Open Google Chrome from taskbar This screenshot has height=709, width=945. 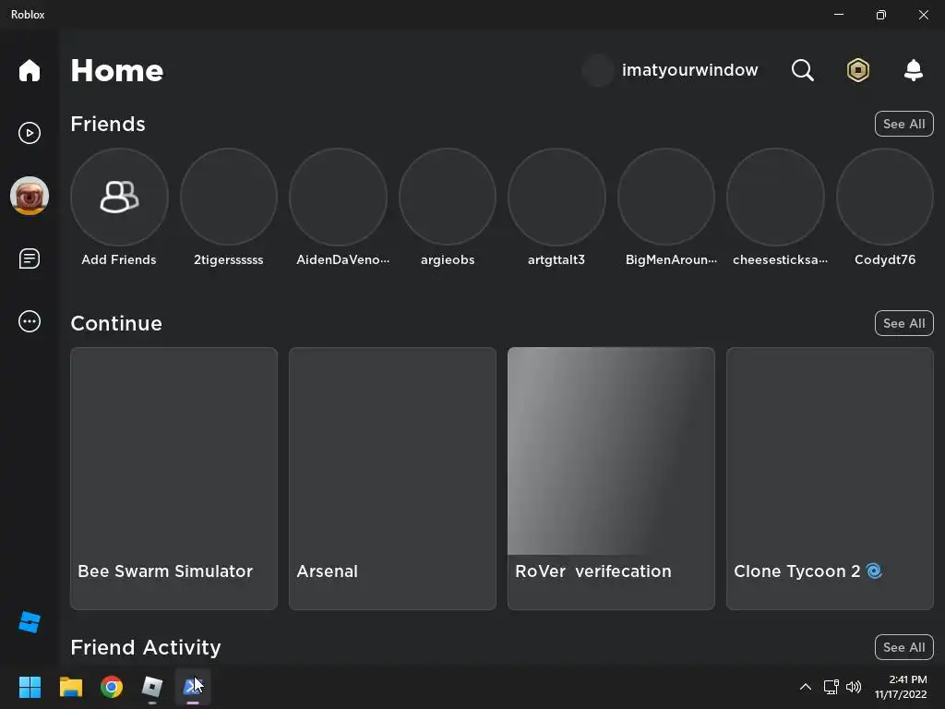tap(112, 687)
